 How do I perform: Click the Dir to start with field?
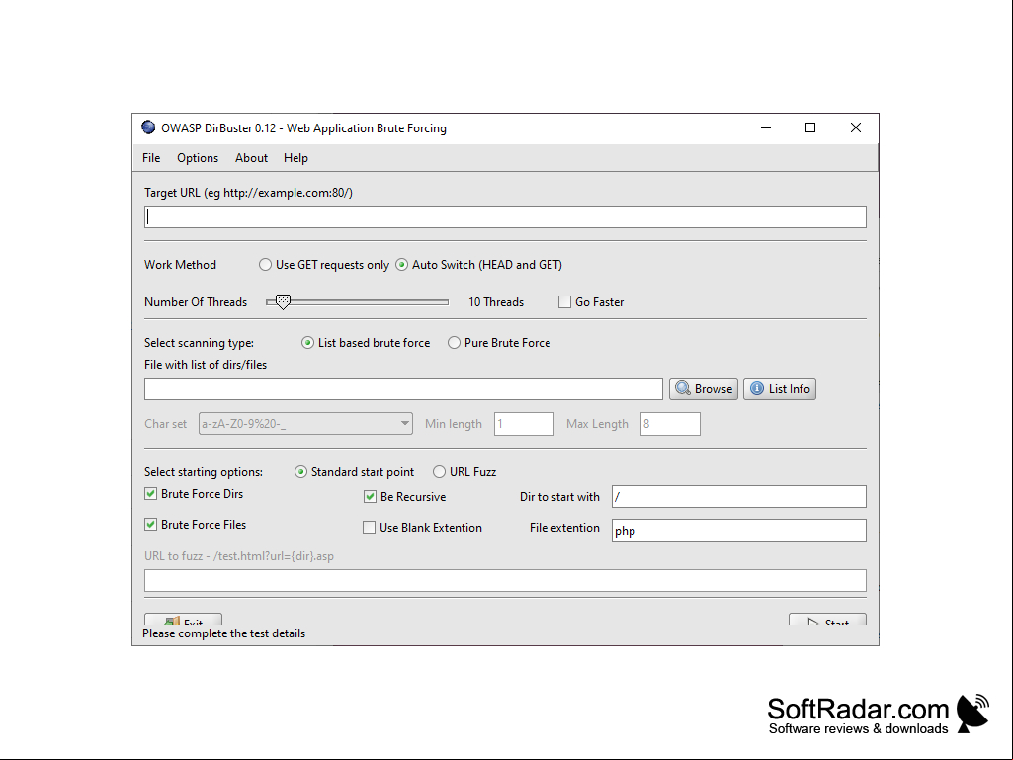point(739,496)
